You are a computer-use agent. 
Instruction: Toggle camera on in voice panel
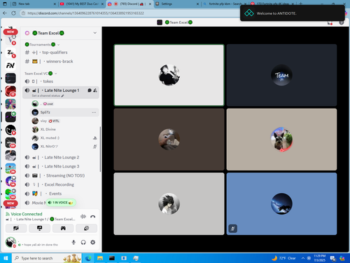pyautogui.click(x=16, y=228)
